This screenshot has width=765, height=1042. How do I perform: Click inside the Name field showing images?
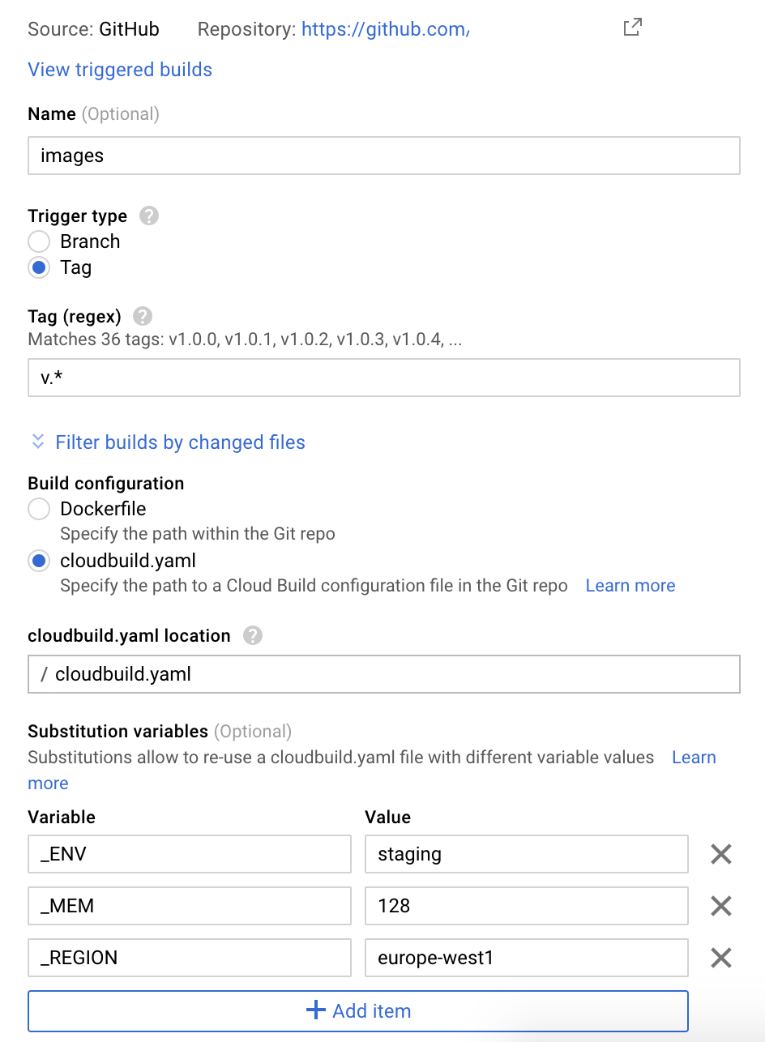click(x=384, y=156)
